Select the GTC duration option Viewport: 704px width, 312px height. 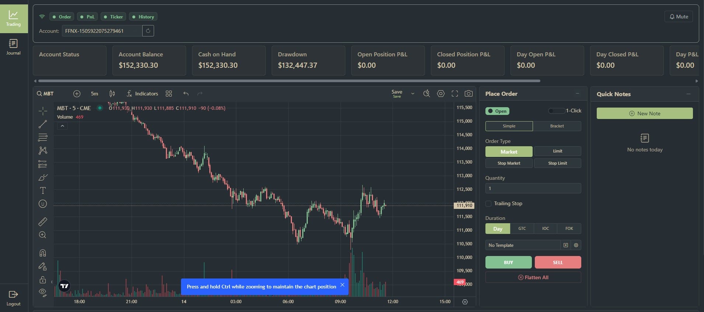[x=522, y=228]
